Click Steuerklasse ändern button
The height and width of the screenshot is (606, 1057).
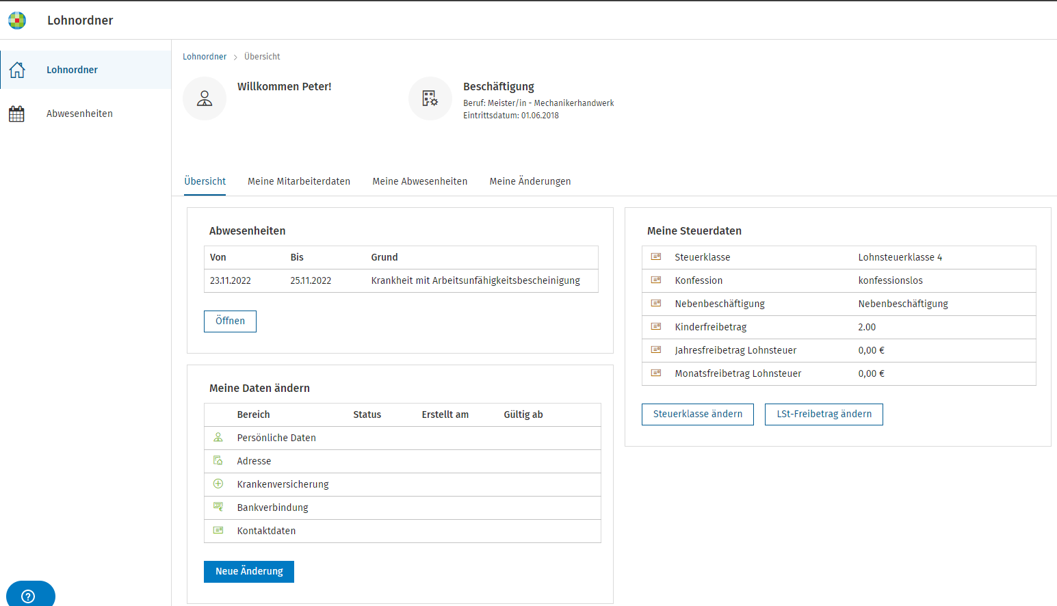click(x=697, y=414)
